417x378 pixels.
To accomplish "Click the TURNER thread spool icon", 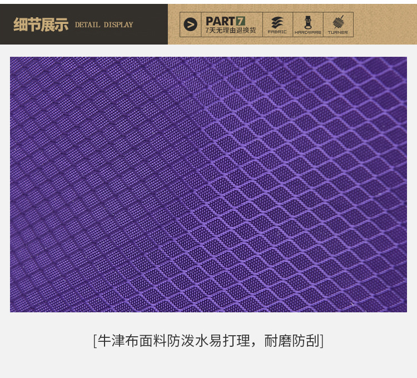I will 338,22.
